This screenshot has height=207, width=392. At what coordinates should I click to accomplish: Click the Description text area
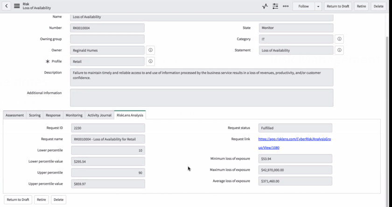tap(202, 77)
